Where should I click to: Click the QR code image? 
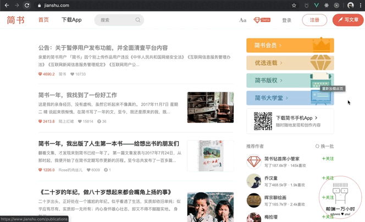click(263, 121)
